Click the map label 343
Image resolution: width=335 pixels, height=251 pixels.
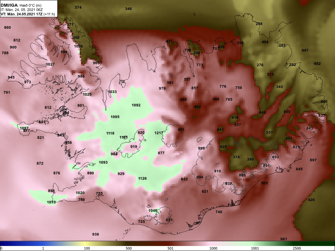(x=279, y=87)
